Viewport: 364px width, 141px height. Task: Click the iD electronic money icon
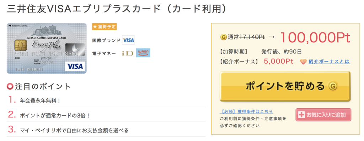(x=128, y=53)
